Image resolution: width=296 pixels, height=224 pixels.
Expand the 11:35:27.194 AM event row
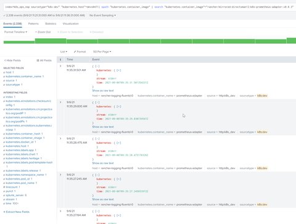click(60, 211)
